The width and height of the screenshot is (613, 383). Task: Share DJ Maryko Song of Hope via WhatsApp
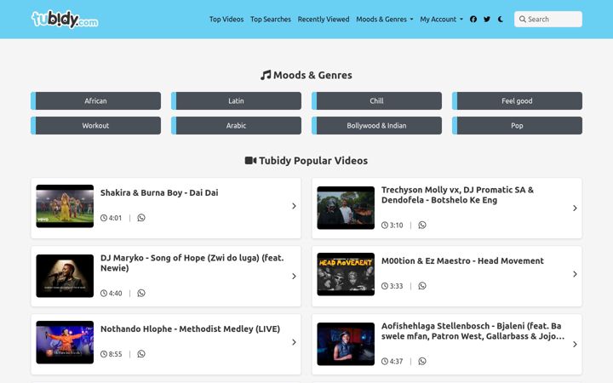(141, 293)
